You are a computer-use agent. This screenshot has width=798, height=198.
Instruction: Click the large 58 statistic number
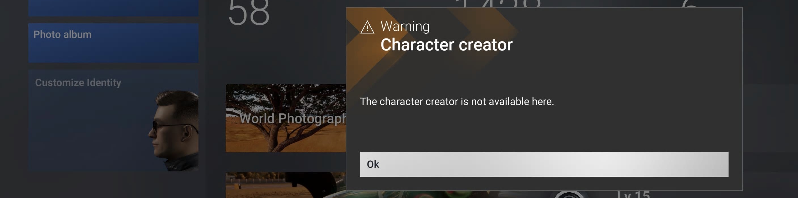[x=249, y=12]
